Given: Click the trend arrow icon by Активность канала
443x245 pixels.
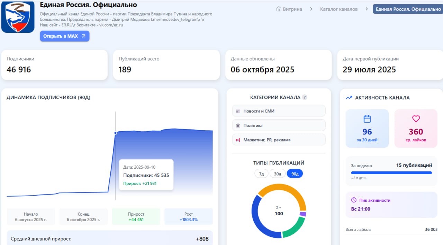Looking at the screenshot, I should pos(349,98).
